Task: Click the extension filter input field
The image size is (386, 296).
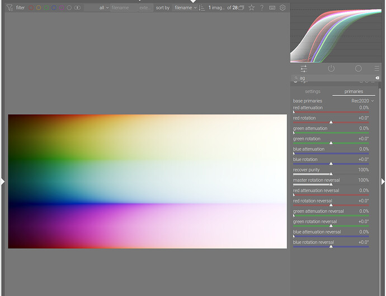Action: (145, 8)
